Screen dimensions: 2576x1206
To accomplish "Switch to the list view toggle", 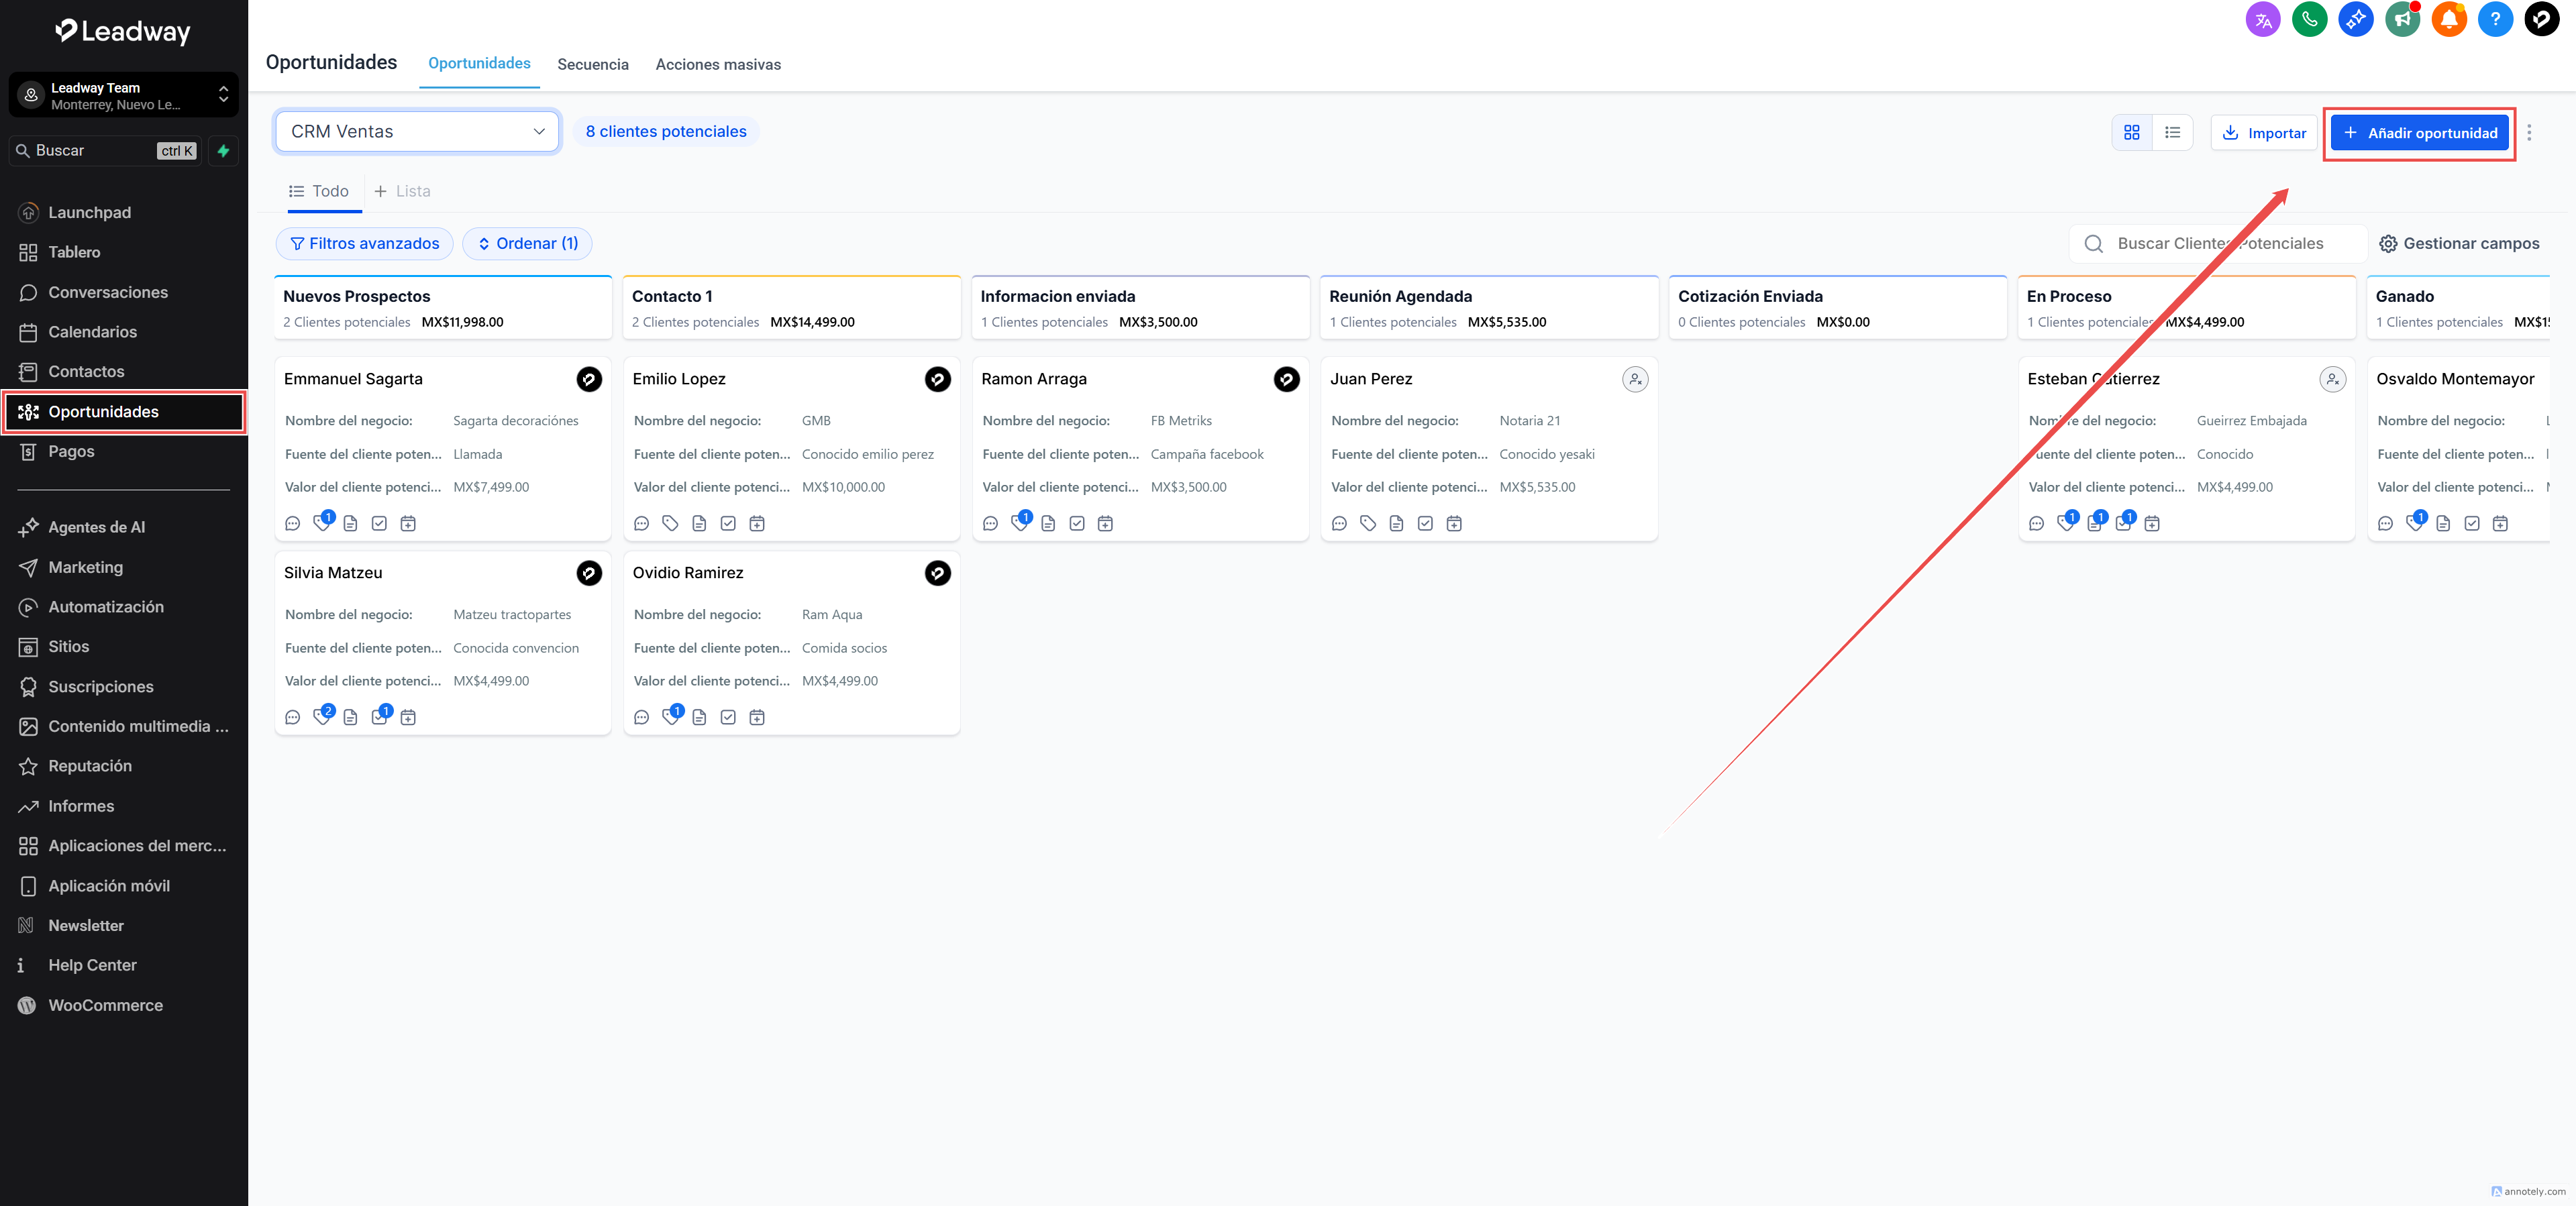I will 2172,132.
